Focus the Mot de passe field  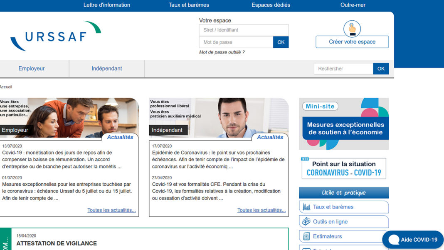[236, 42]
